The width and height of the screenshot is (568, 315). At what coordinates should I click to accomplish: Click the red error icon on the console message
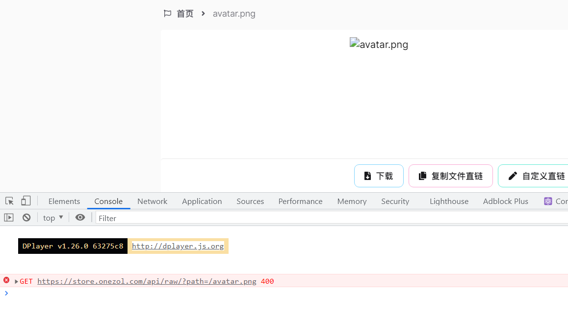pyautogui.click(x=6, y=281)
